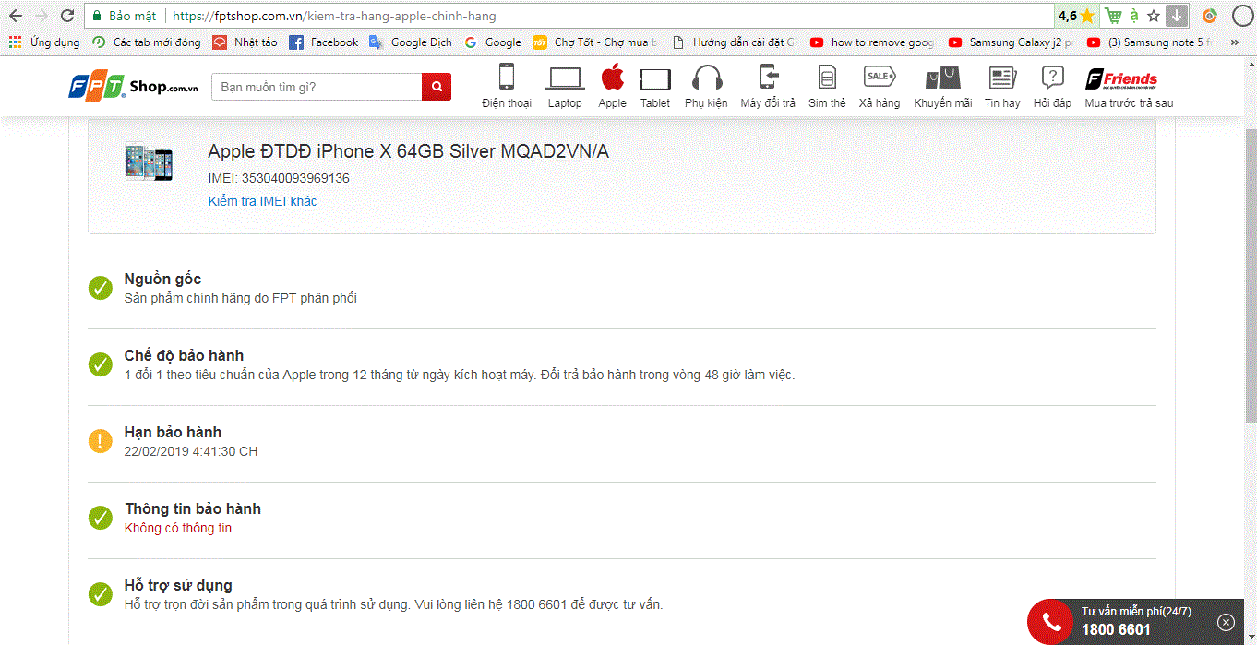This screenshot has height=645, width=1257.
Task: Expand hidden bookmarks overflow chevron
Action: (1235, 42)
